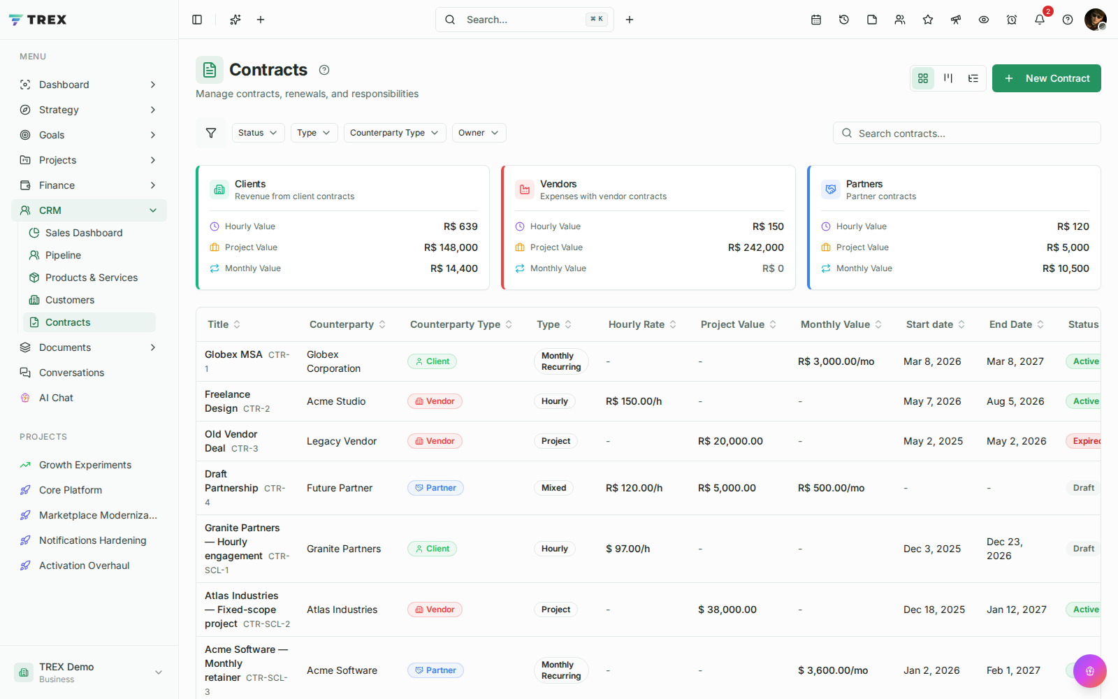Open the announcements megaphone icon
1118x699 pixels.
(956, 20)
